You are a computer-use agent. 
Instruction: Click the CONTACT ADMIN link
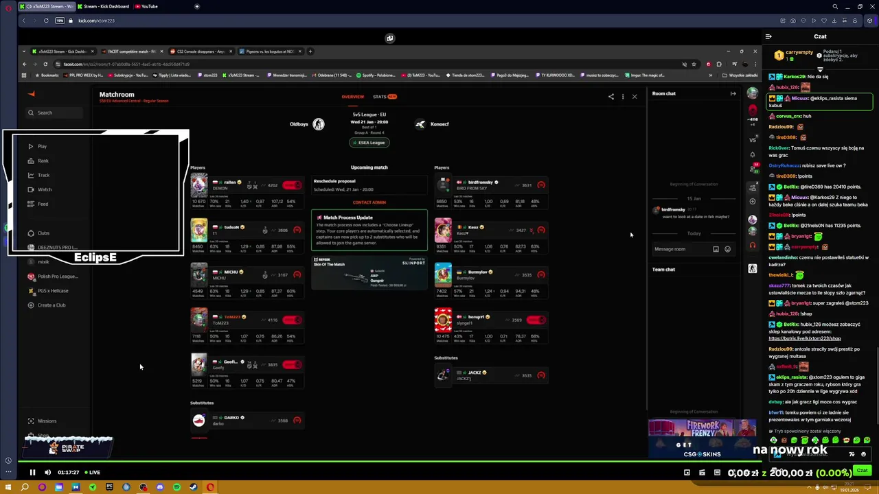pyautogui.click(x=369, y=202)
